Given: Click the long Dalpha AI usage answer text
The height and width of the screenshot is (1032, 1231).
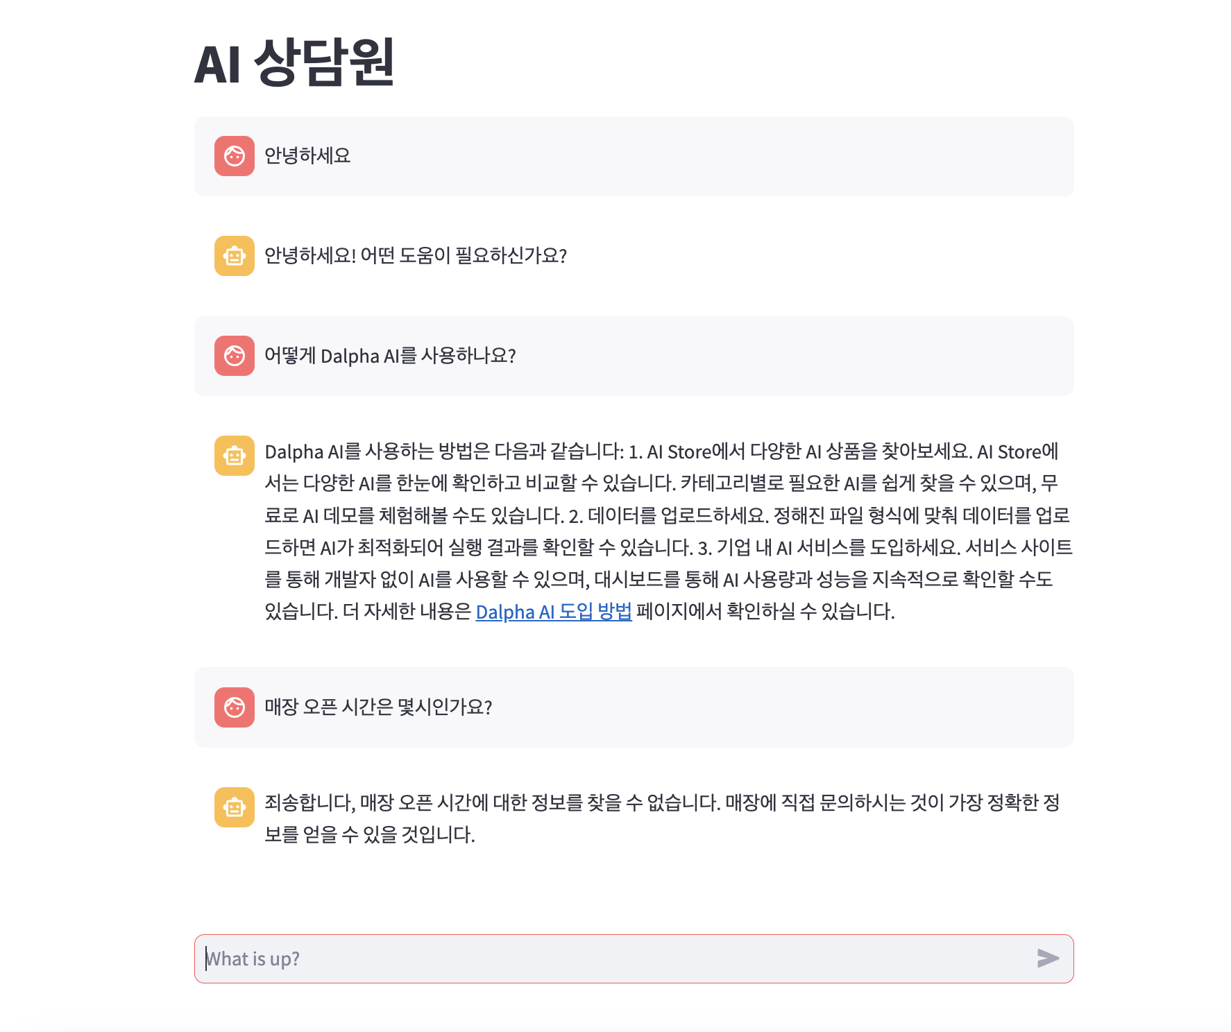Looking at the screenshot, I should click(668, 531).
